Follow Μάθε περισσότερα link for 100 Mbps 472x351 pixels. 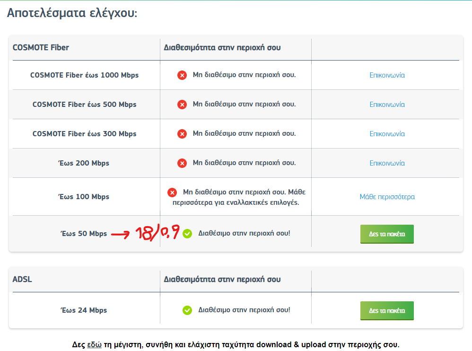point(387,197)
